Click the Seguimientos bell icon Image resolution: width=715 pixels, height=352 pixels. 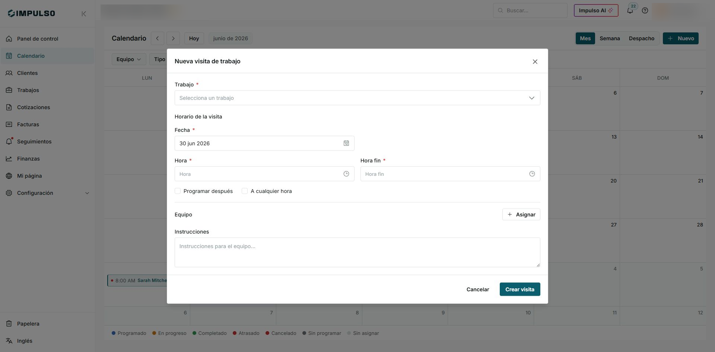(9, 142)
